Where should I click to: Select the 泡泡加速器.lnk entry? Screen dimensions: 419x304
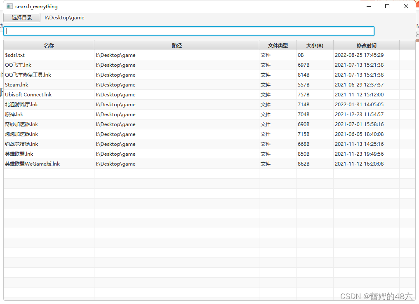click(21, 134)
